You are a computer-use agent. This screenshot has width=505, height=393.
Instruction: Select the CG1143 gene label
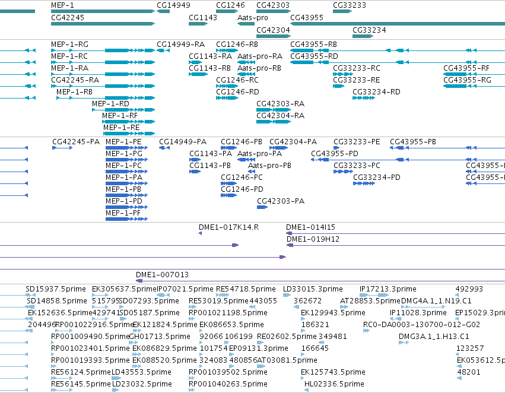pyautogui.click(x=203, y=17)
